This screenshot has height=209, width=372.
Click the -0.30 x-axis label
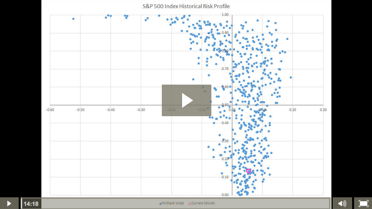[141, 110]
